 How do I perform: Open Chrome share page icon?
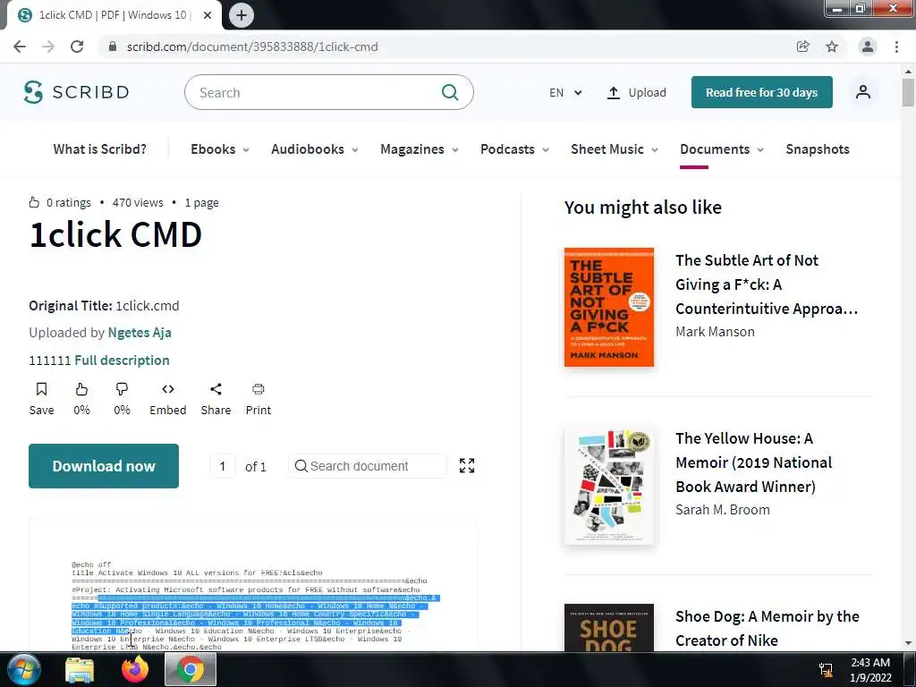(x=803, y=47)
